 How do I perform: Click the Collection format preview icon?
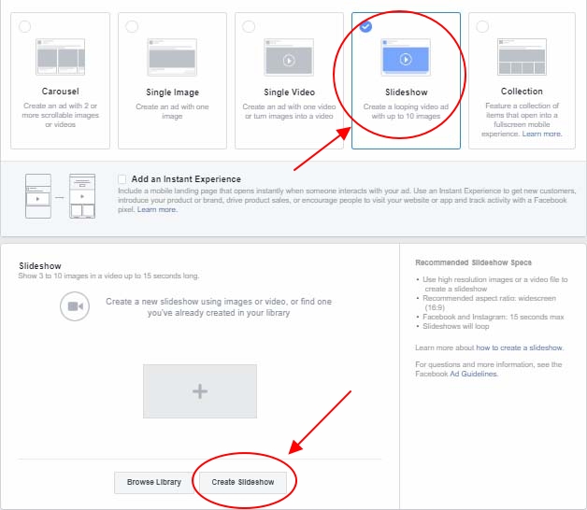(522, 57)
